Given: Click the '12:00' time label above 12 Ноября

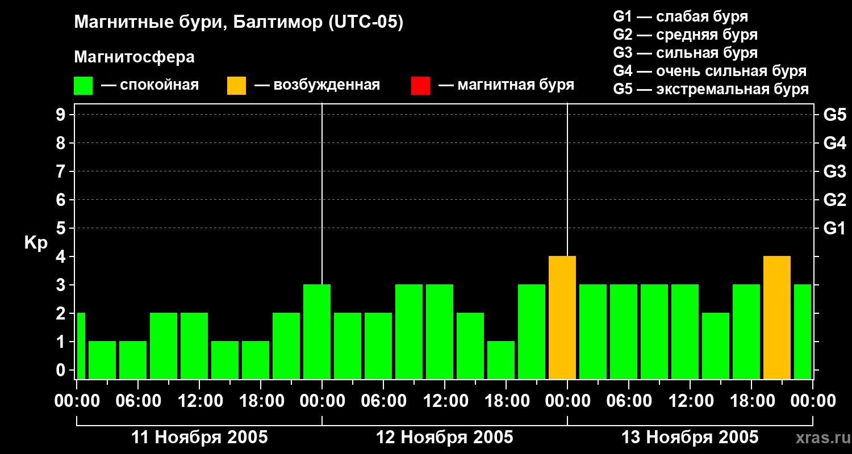Looking at the screenshot, I should (445, 401).
